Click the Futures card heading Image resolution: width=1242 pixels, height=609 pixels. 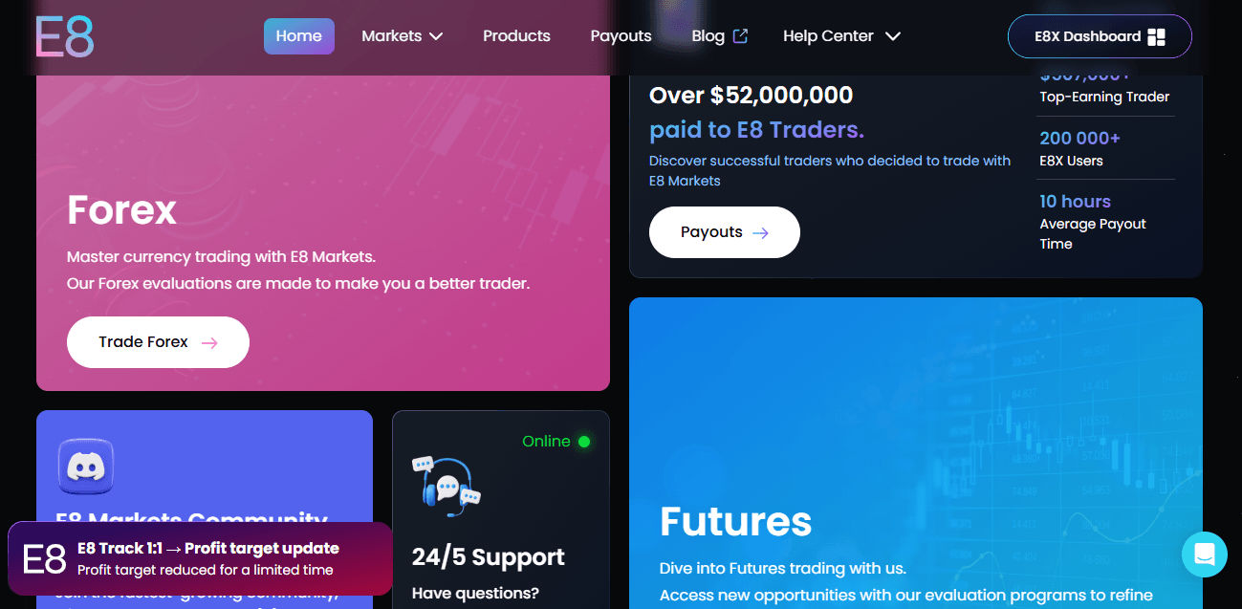pos(735,522)
